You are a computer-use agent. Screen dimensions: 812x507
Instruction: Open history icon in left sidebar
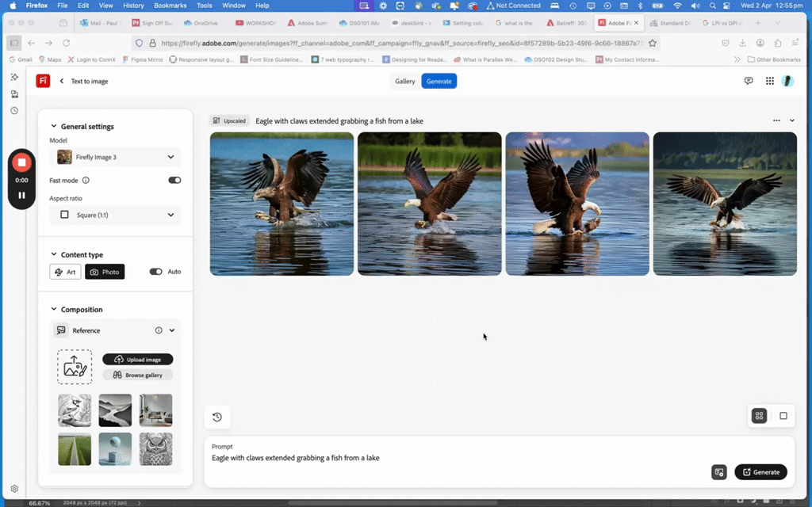[x=14, y=110]
